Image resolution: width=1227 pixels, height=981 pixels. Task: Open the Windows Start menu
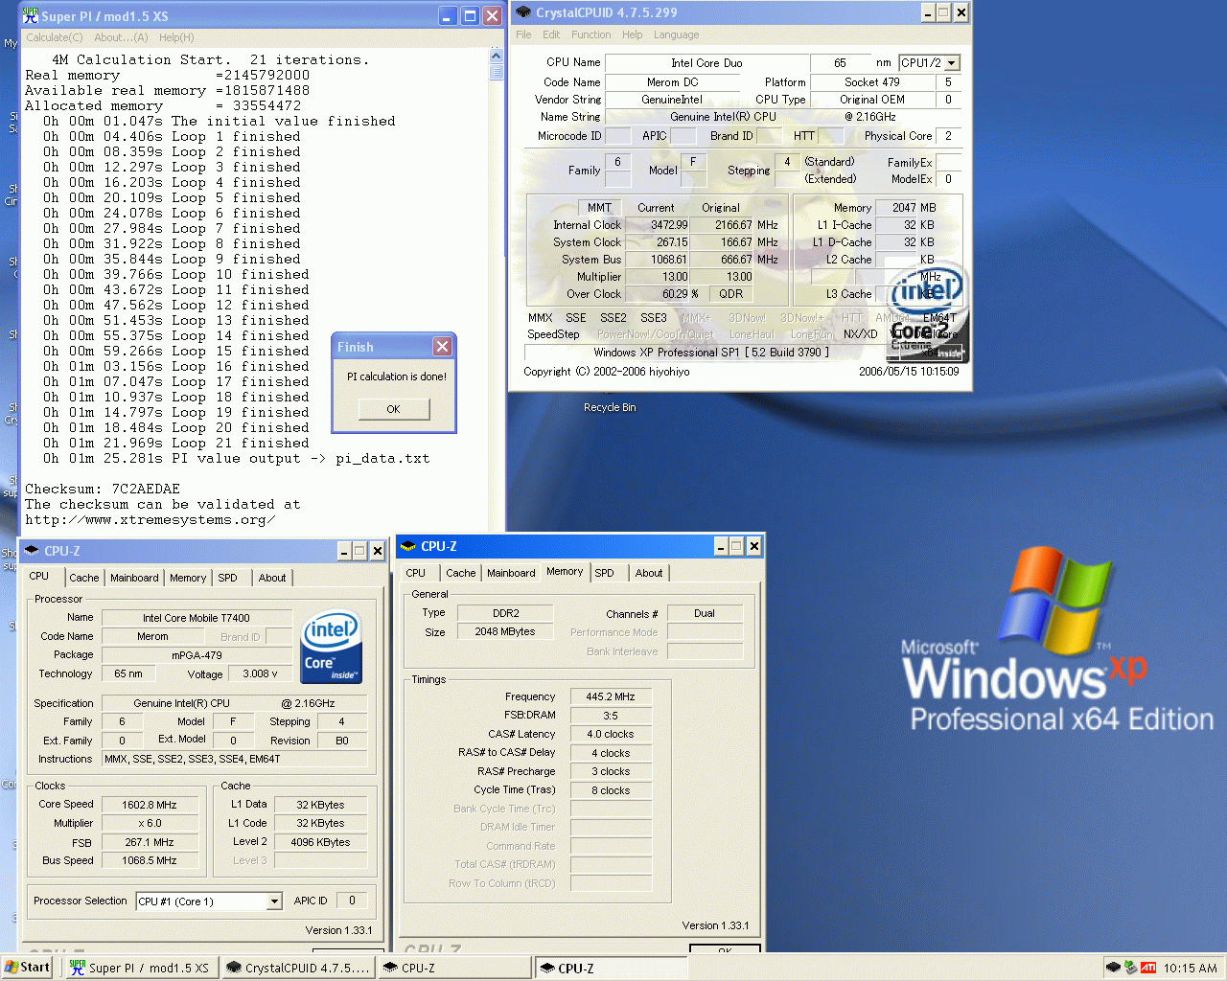pos(27,968)
